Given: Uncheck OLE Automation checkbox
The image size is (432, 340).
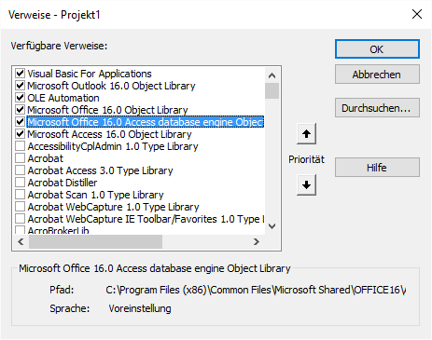Looking at the screenshot, I should [x=21, y=98].
